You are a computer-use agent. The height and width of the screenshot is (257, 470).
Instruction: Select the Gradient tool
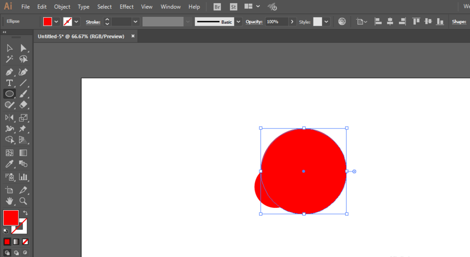[23, 153]
